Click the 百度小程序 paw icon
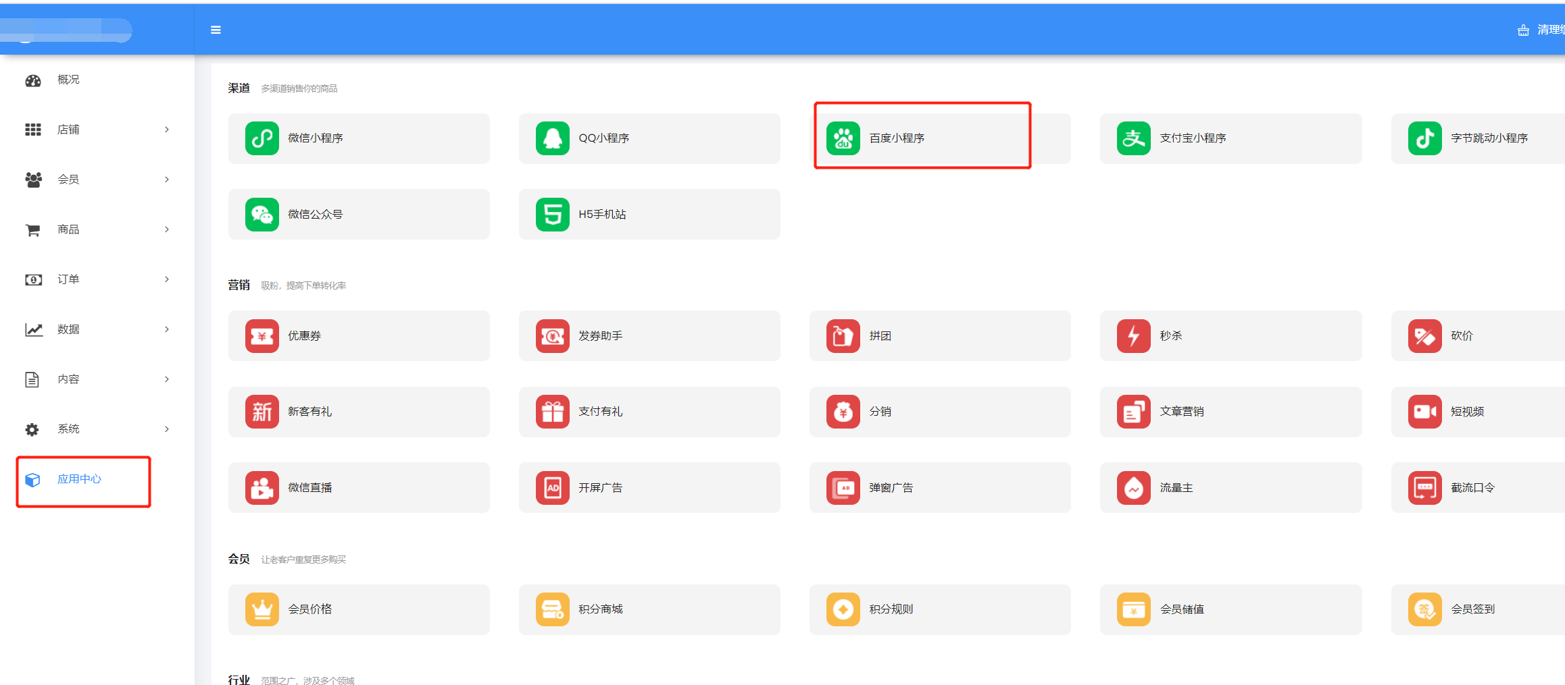Image resolution: width=1565 pixels, height=685 pixels. point(843,138)
